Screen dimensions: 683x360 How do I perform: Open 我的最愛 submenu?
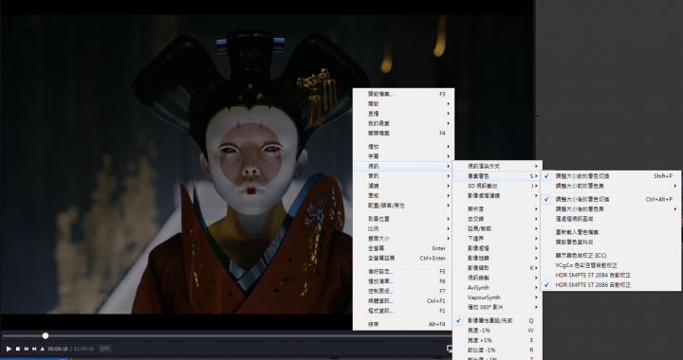point(403,123)
